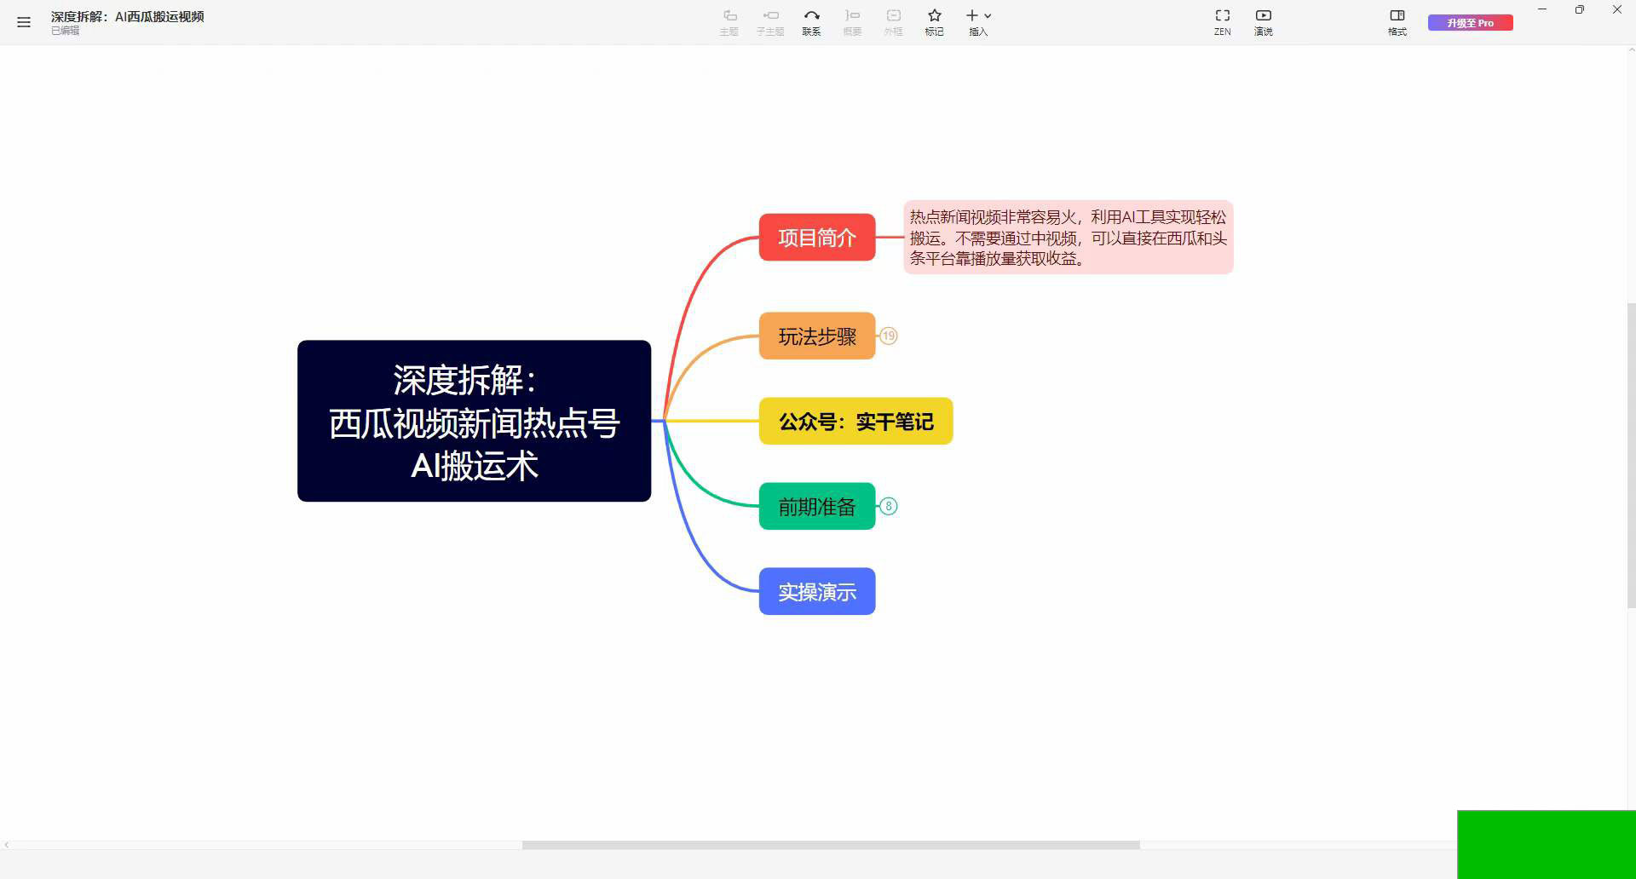
Task: Select the pink note attached to 项目简介
Action: [1067, 238]
